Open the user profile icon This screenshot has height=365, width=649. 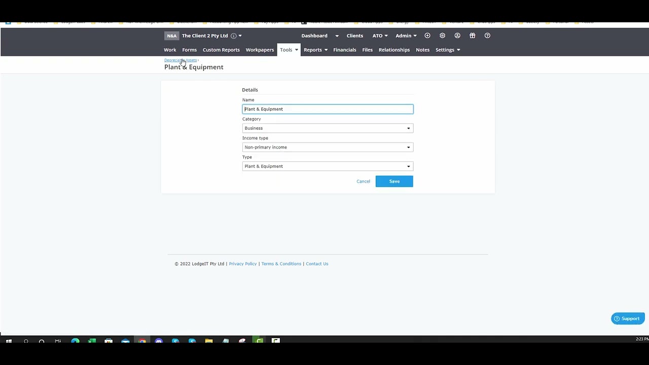(457, 35)
